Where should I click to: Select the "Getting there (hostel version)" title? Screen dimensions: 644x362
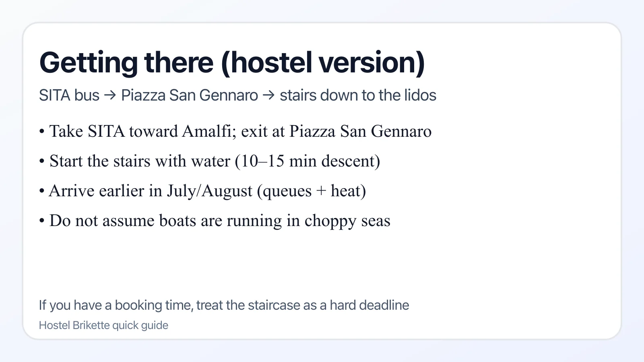coord(232,63)
